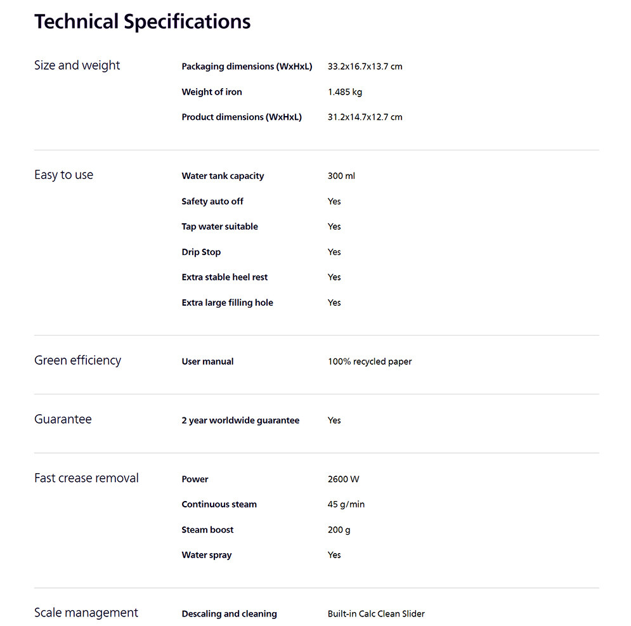The image size is (631, 626).
Task: Click the Drip Stop label
Action: (x=201, y=252)
